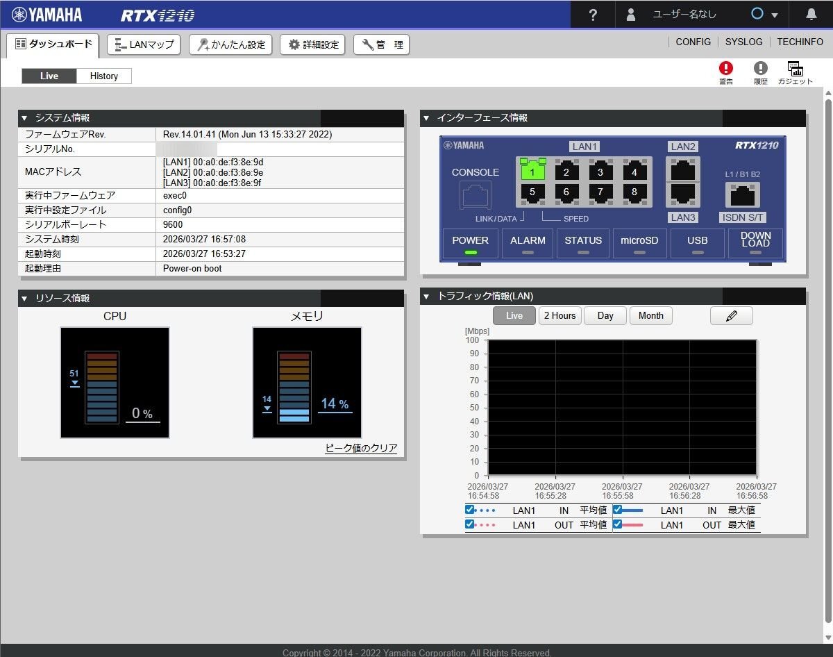This screenshot has height=657, width=833.
Task: Collapse the インターフェース情報 panel
Action: click(426, 118)
